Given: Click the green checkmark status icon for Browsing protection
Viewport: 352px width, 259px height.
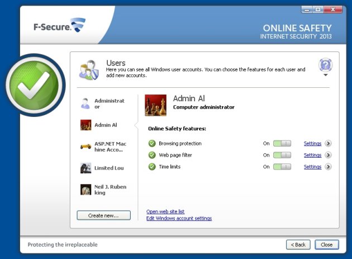Looking at the screenshot, I should pyautogui.click(x=152, y=143).
